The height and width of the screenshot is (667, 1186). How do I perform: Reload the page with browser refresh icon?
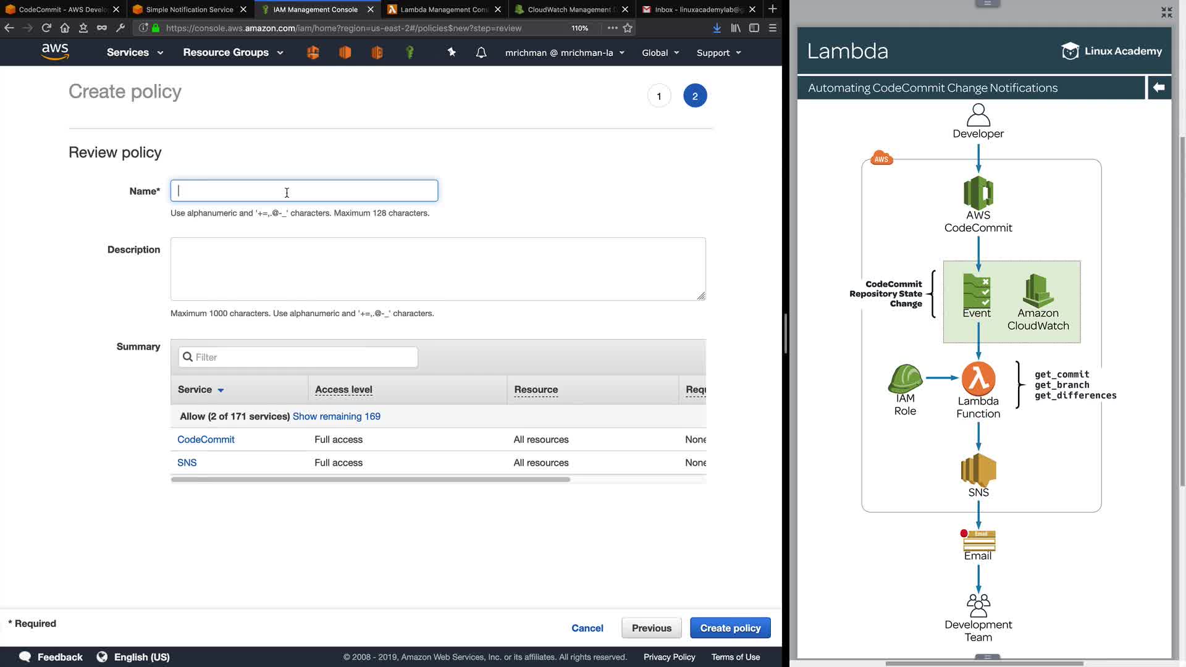46,28
